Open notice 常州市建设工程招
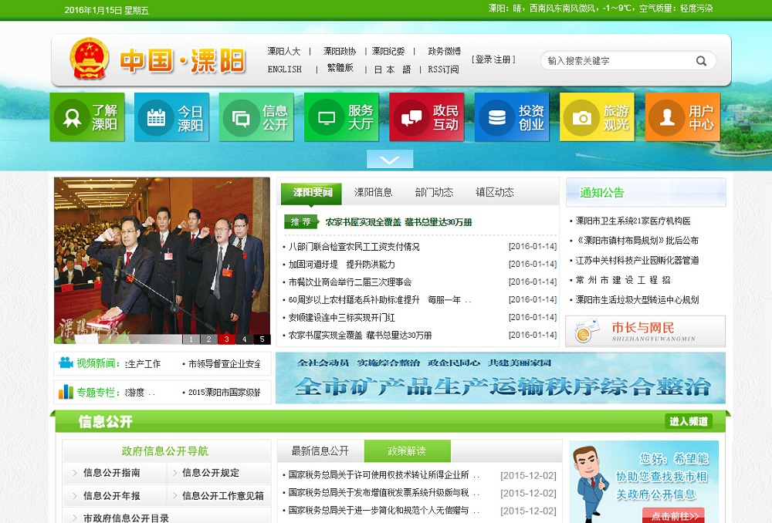Screen dimensions: 772x523 (x=623, y=280)
